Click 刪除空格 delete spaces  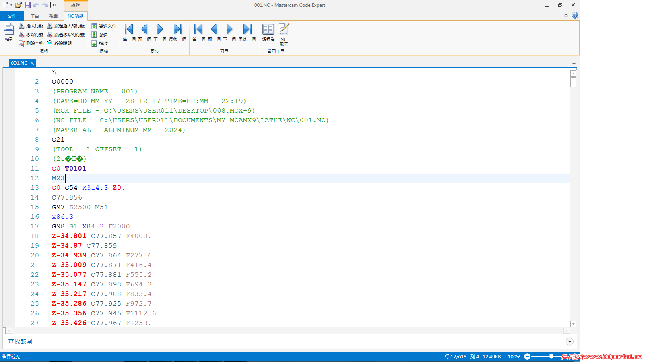pos(31,43)
